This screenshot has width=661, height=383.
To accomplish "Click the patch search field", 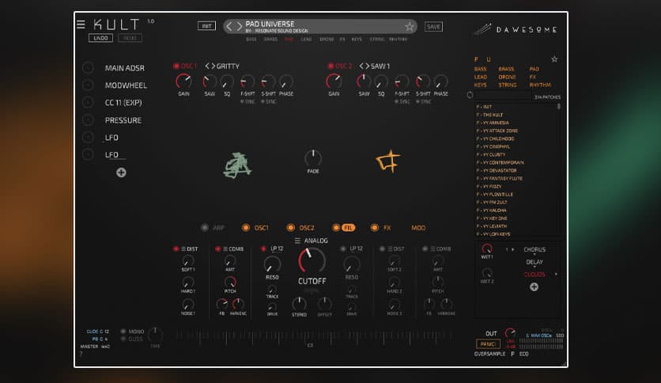I will (x=503, y=97).
